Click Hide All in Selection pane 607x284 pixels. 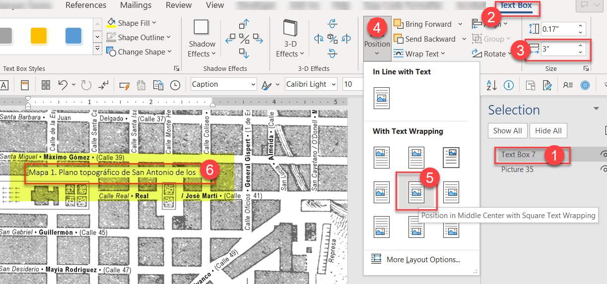point(548,131)
